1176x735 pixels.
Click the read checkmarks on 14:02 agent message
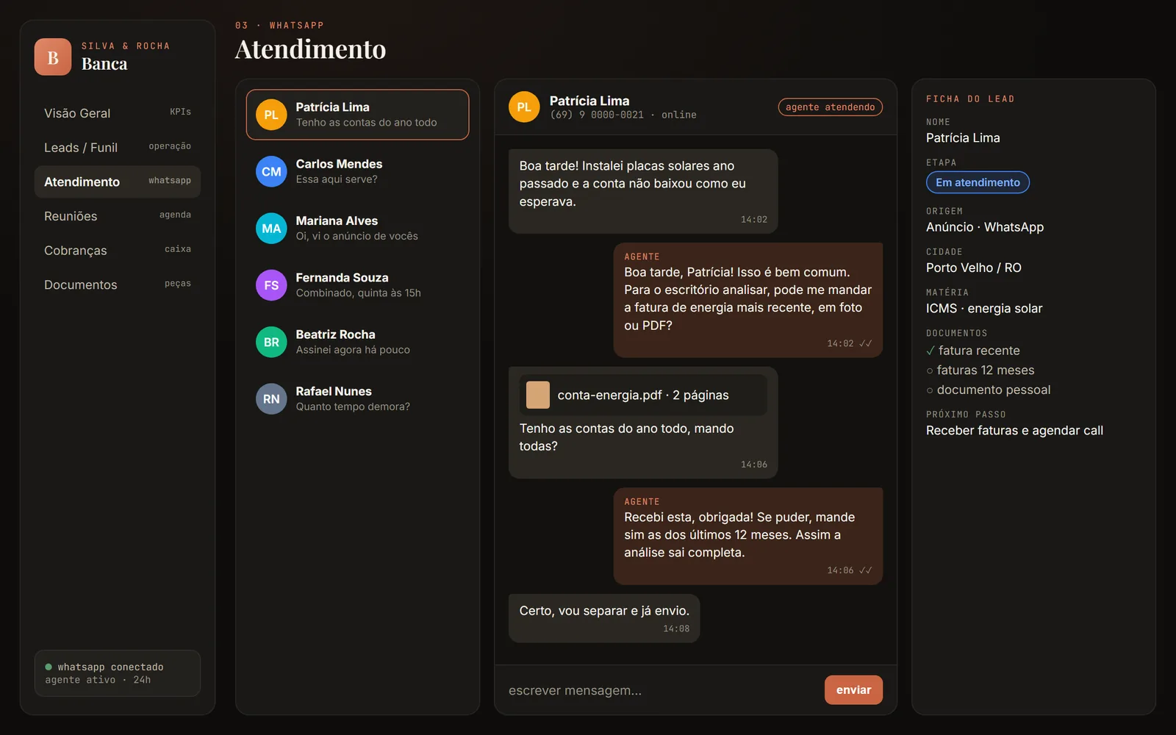[866, 343]
